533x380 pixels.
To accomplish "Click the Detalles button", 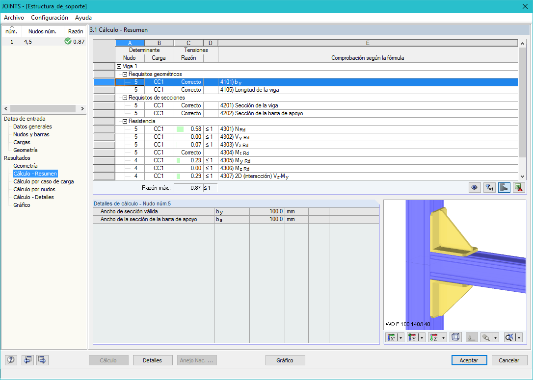I will (152, 360).
